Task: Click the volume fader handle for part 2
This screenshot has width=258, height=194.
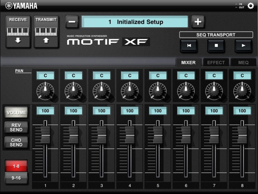Action: (x=73, y=135)
